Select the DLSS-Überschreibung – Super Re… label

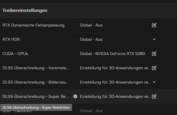click(35, 96)
